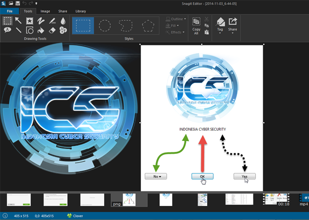Select the Blur droplet tool
The height and width of the screenshot is (220, 309).
click(63, 21)
